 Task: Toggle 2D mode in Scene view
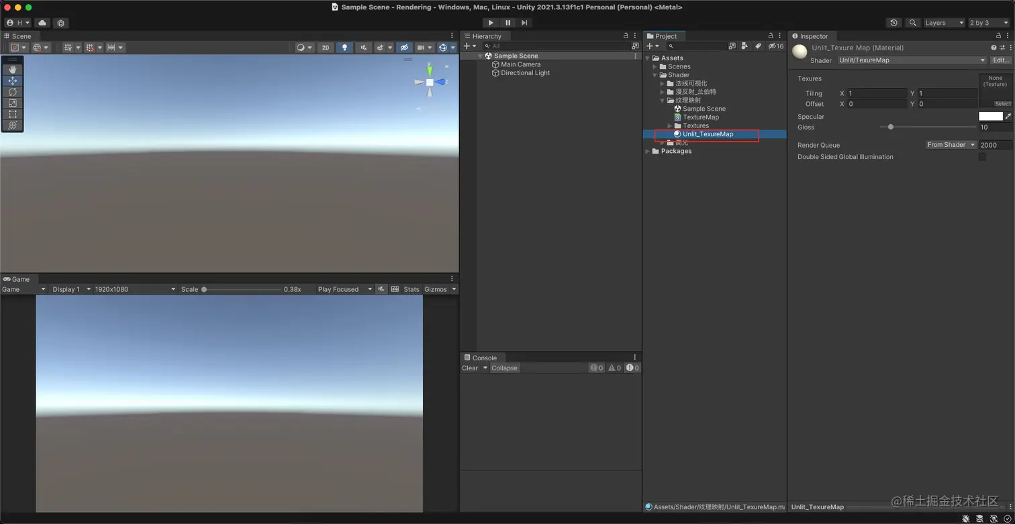click(326, 48)
